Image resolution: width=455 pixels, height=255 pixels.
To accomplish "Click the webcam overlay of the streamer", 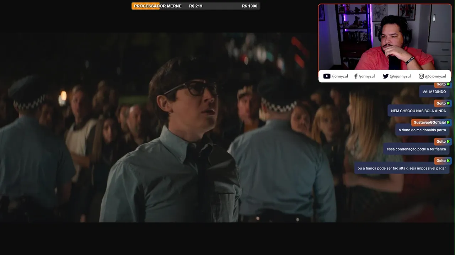I will tap(385, 37).
